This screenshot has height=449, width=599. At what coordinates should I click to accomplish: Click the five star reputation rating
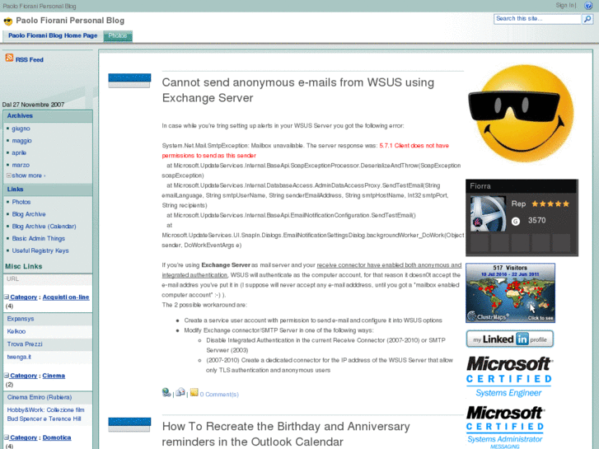550,204
